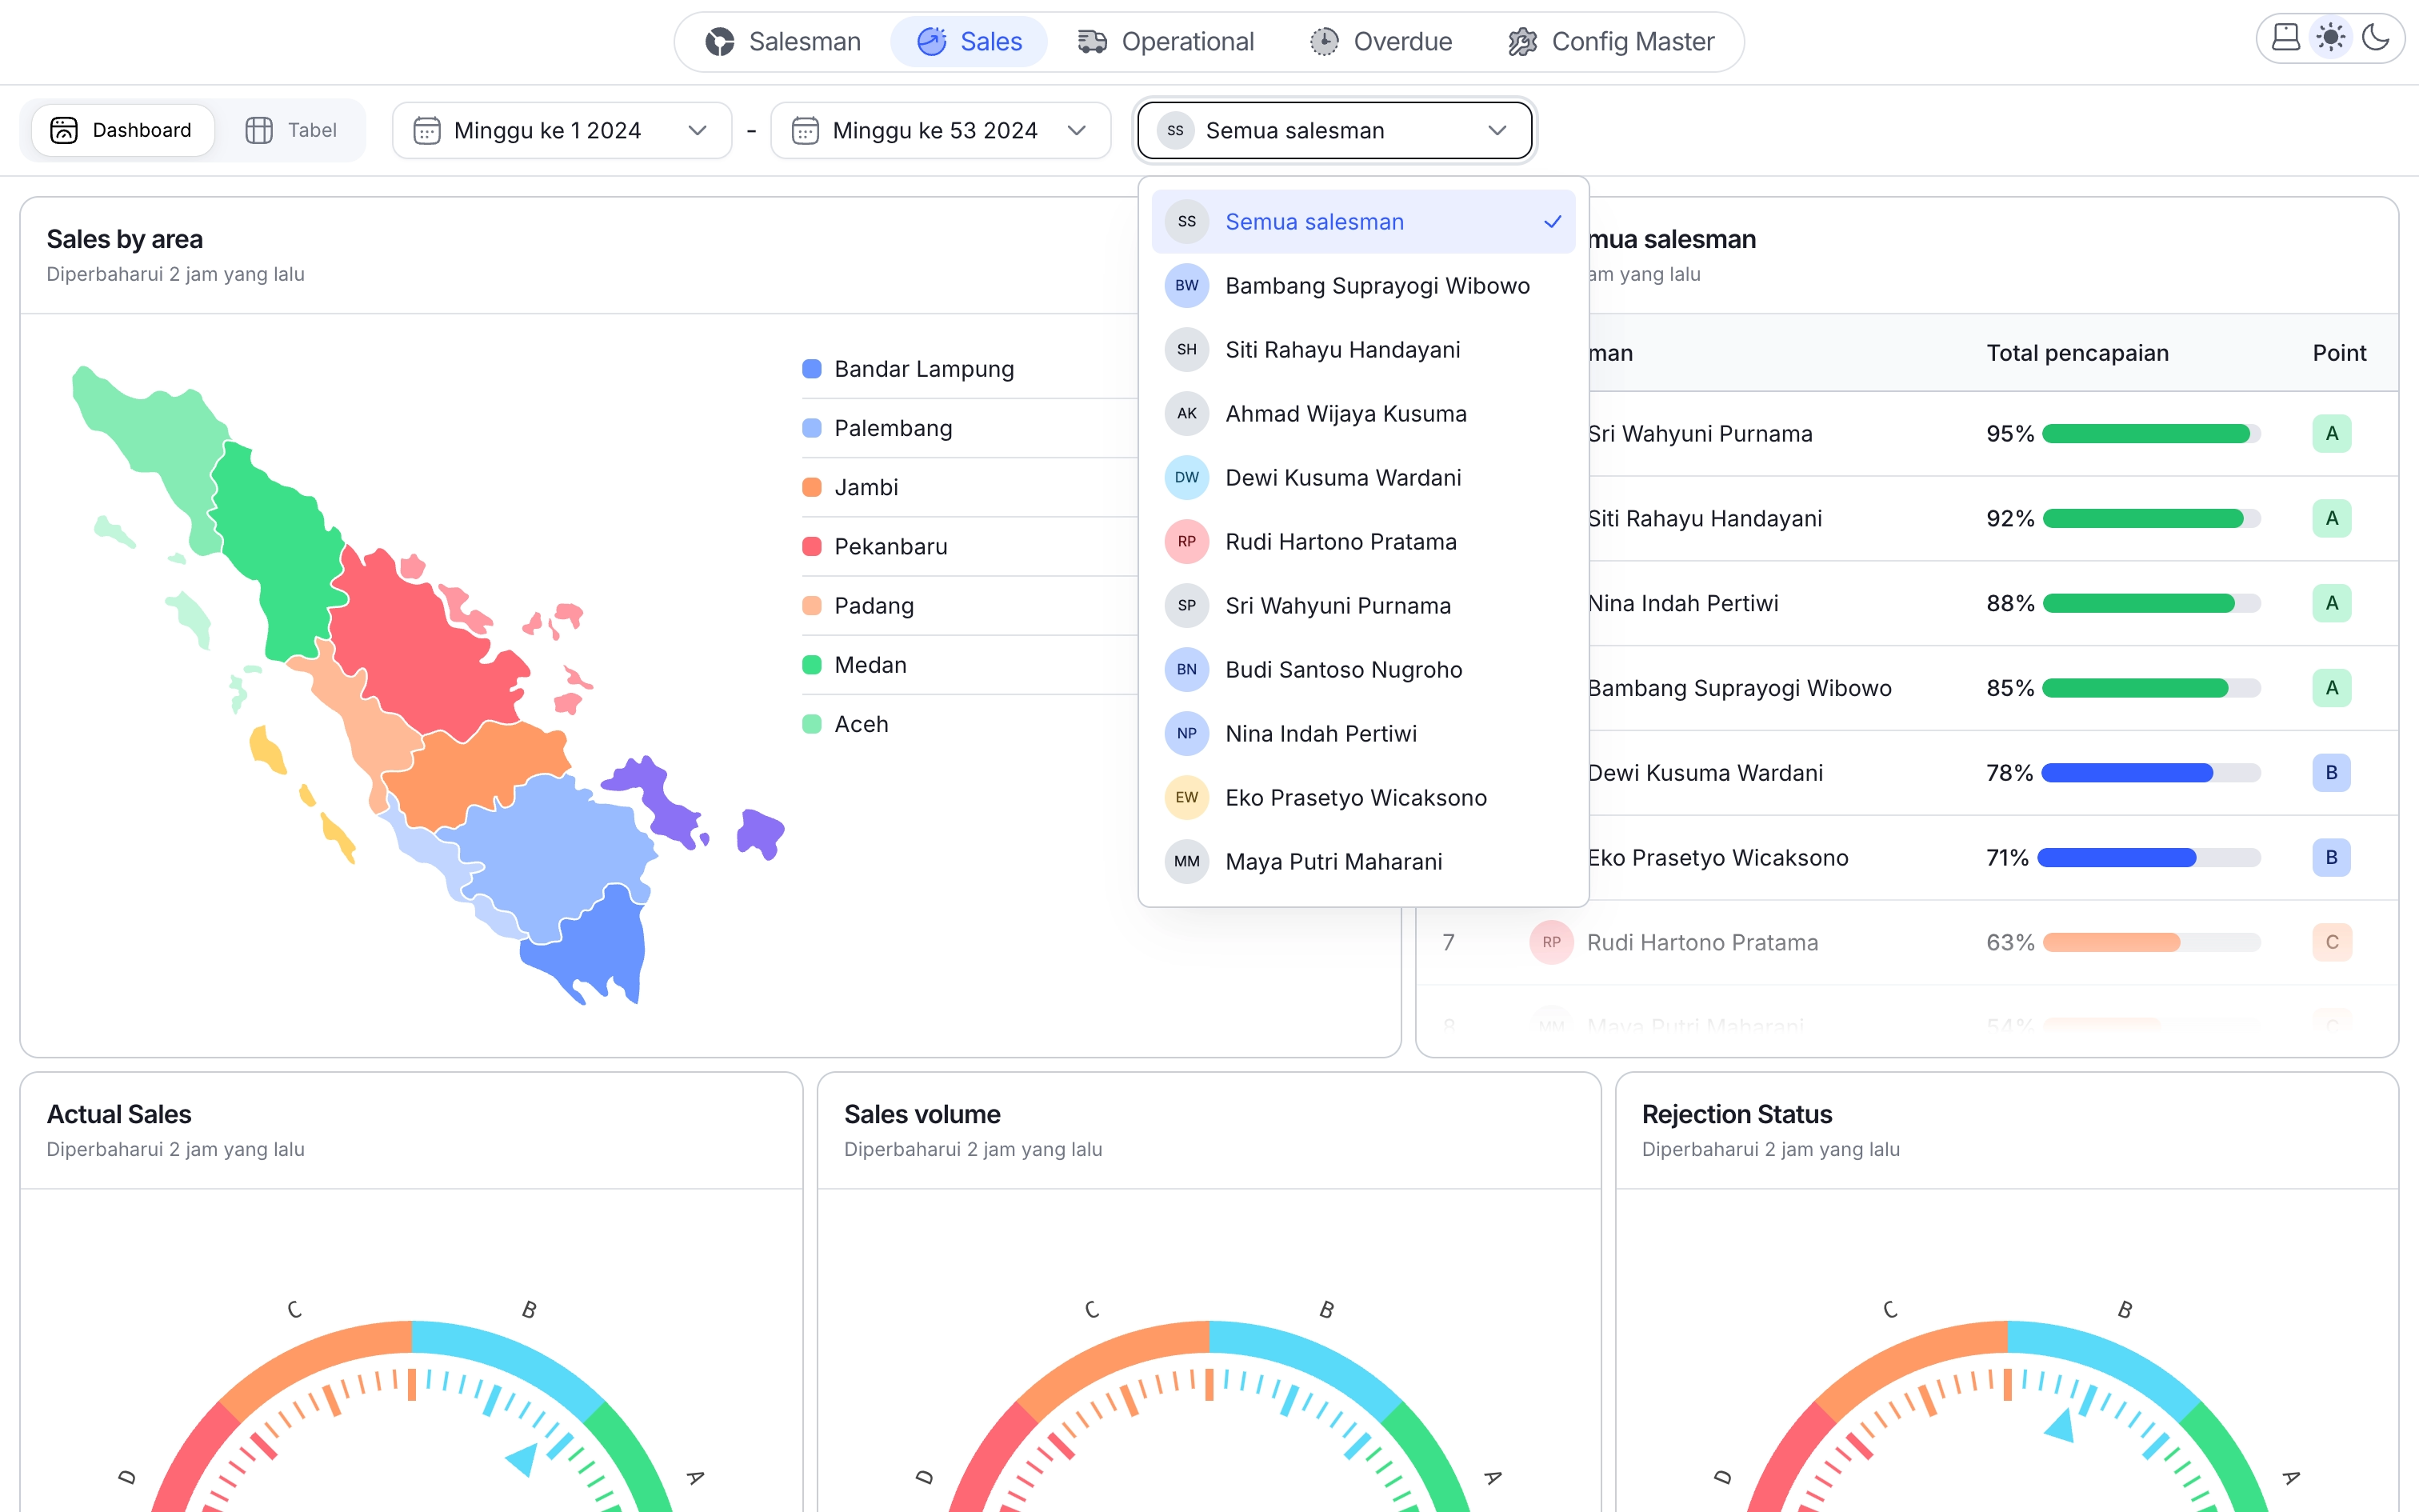Click the Aceh legend entry
The height and width of the screenshot is (1512, 2419).
(846, 724)
